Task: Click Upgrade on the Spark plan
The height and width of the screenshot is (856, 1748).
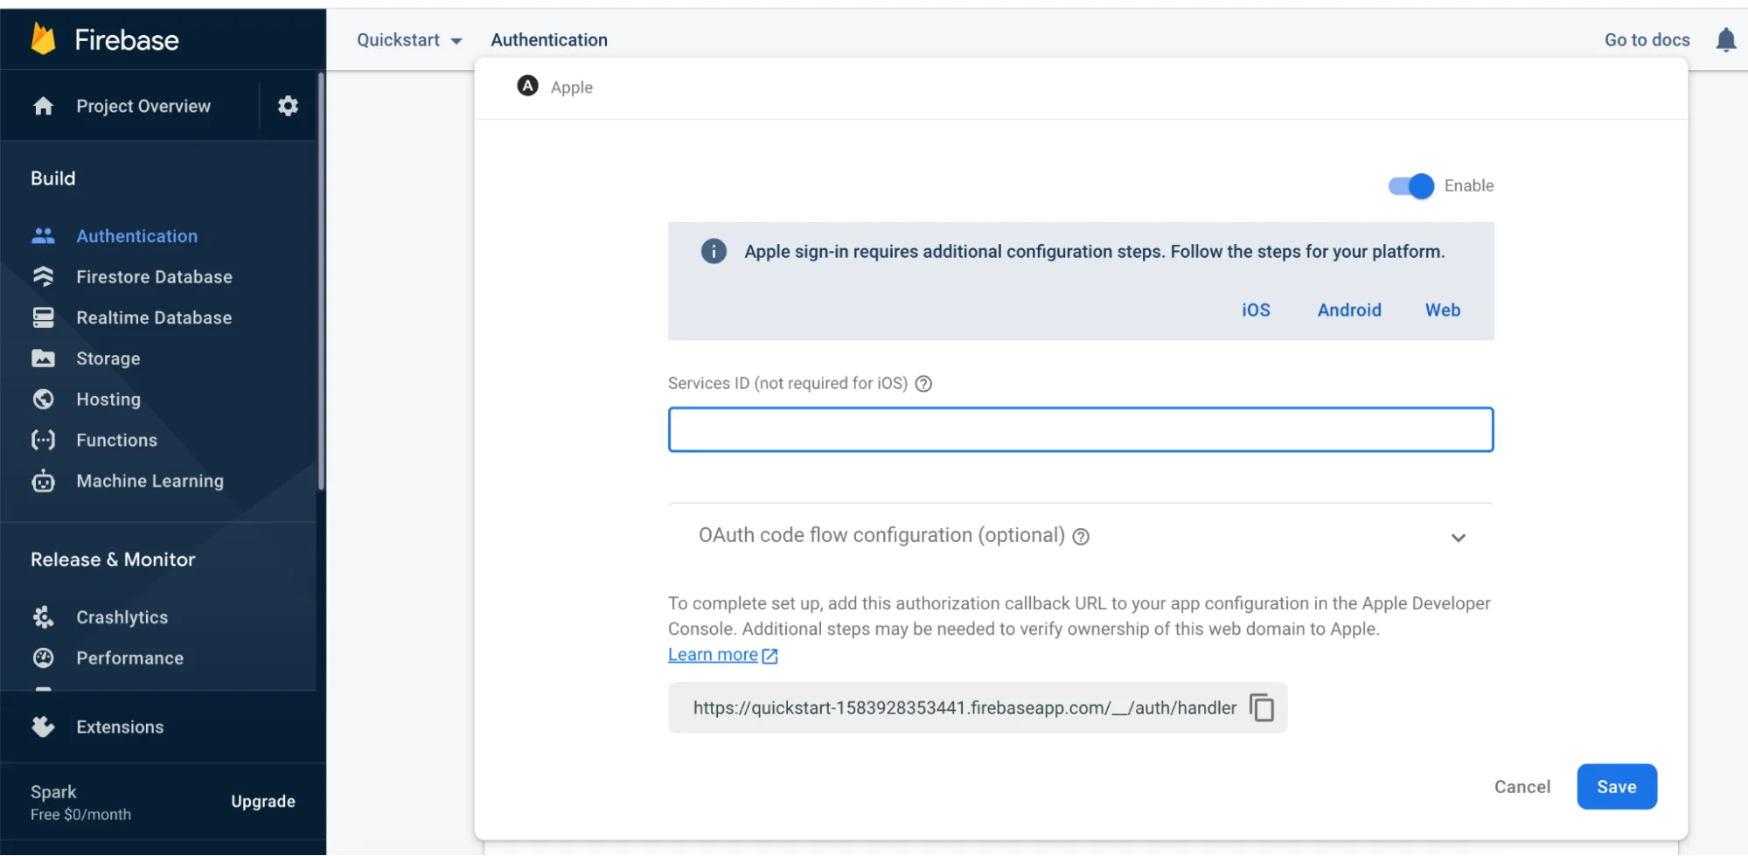Action: click(263, 802)
